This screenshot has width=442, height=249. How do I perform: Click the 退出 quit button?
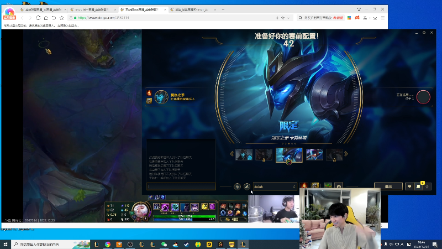[x=388, y=186]
